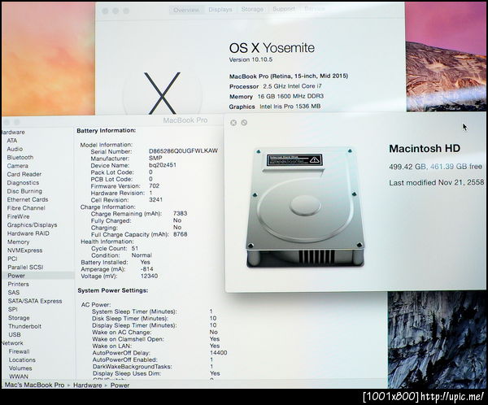The width and height of the screenshot is (488, 405).
Task: Click the Full Charge Capacity value 8768
Action: point(181,234)
